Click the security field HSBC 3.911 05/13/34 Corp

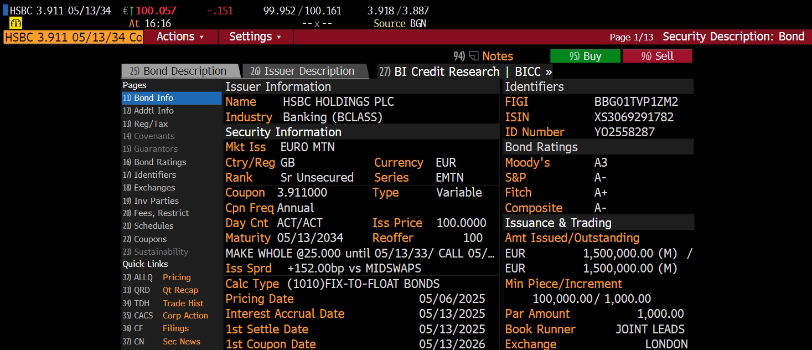(x=73, y=37)
